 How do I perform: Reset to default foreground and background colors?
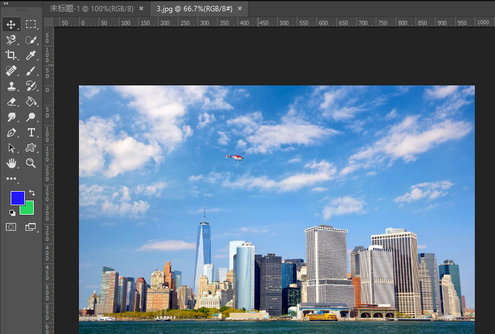pyautogui.click(x=12, y=212)
